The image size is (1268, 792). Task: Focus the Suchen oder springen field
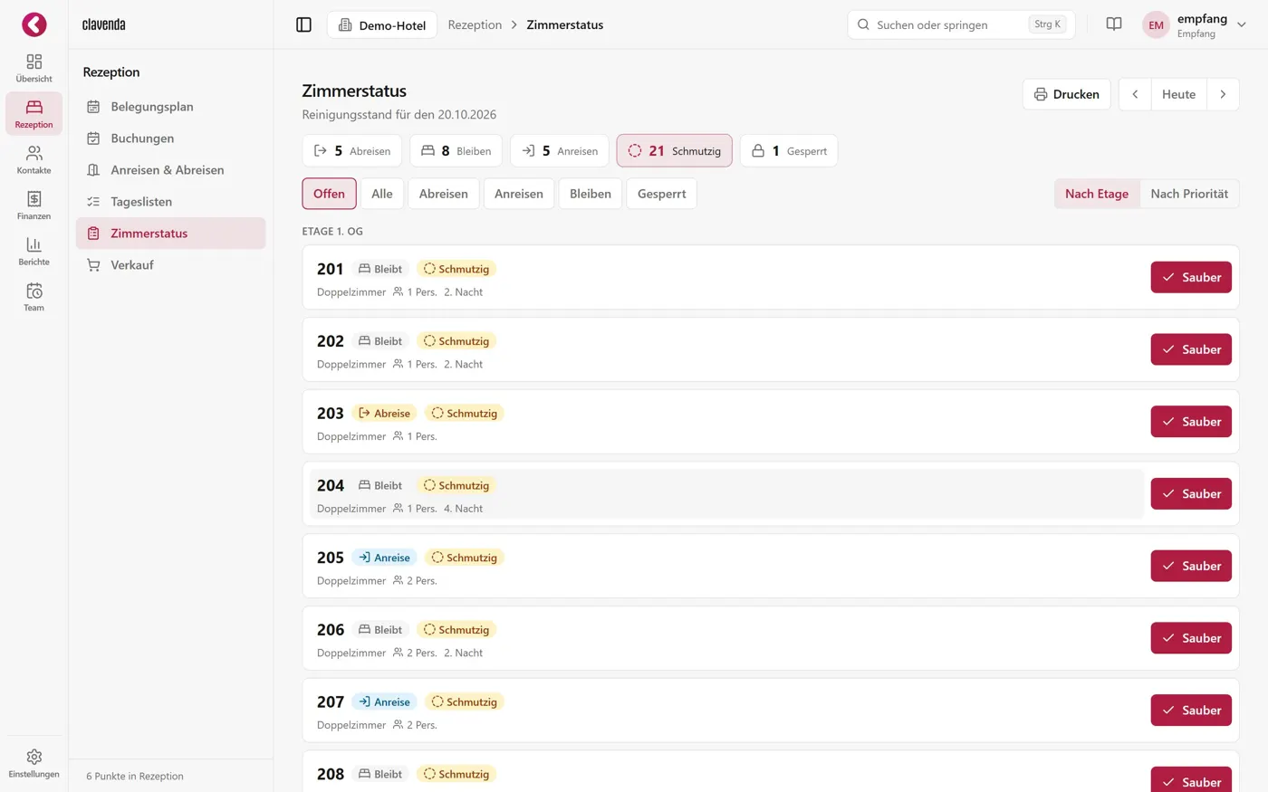[961, 24]
